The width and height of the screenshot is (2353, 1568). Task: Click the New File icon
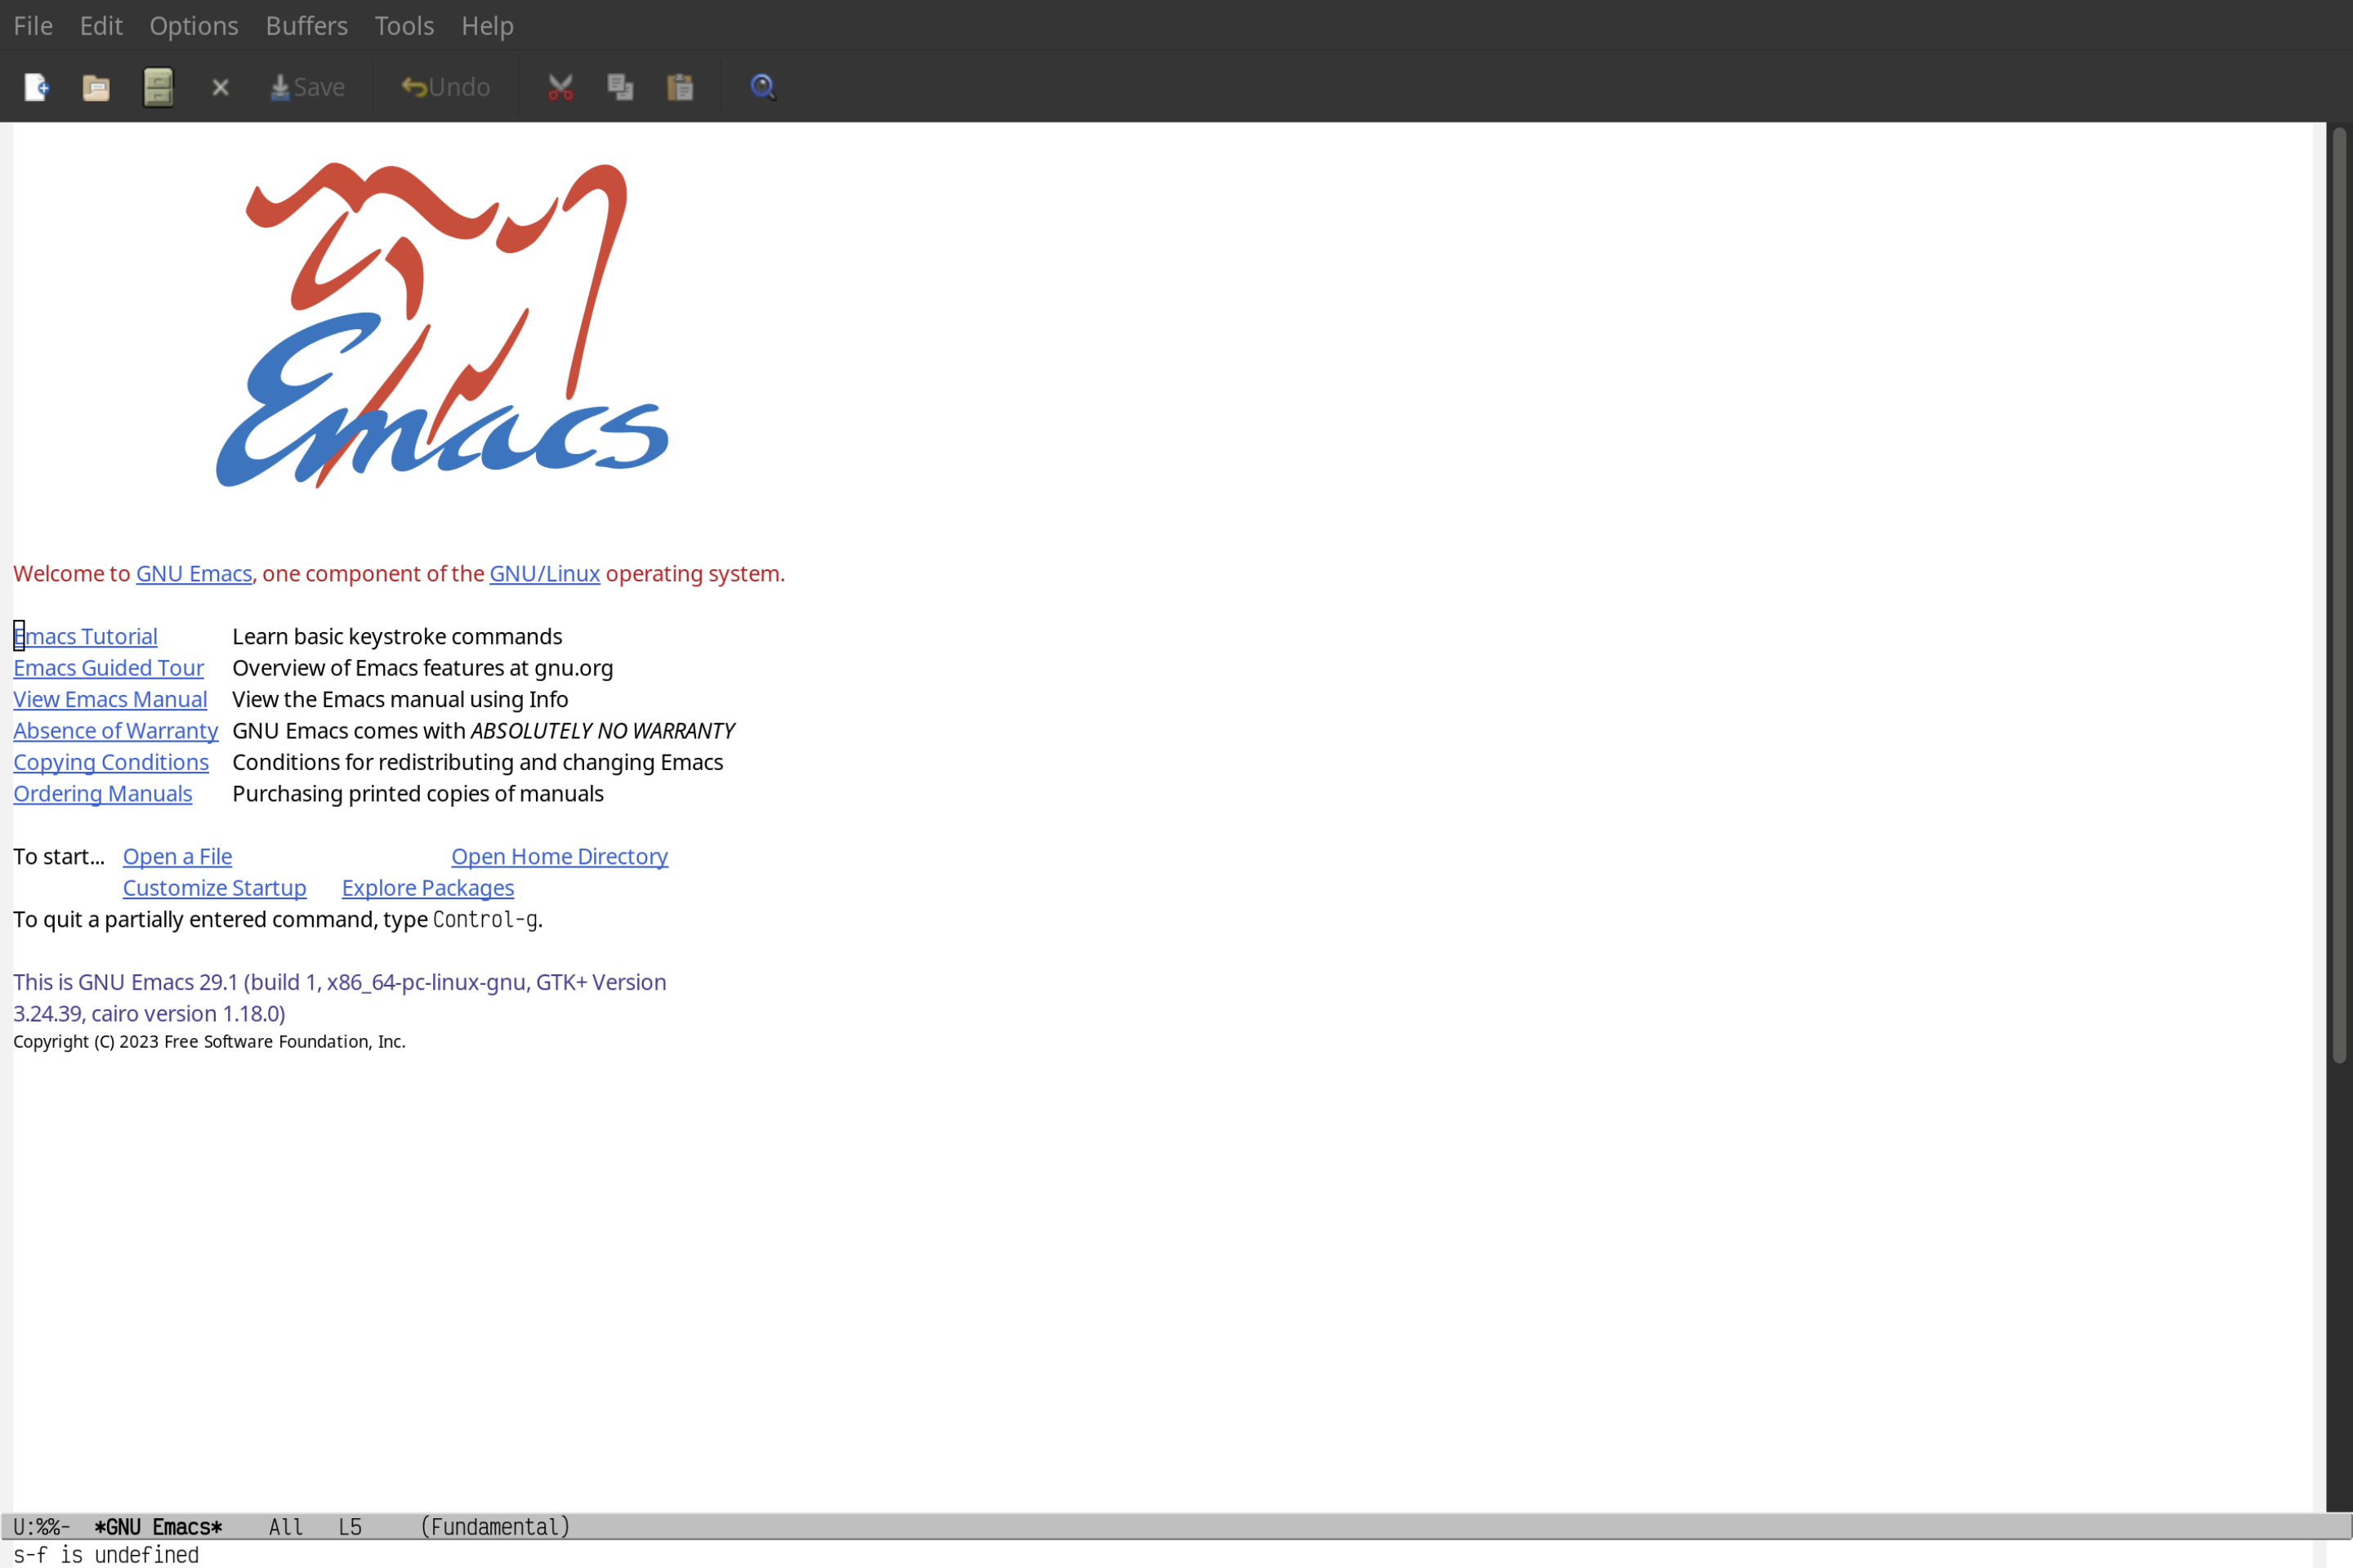click(x=35, y=86)
